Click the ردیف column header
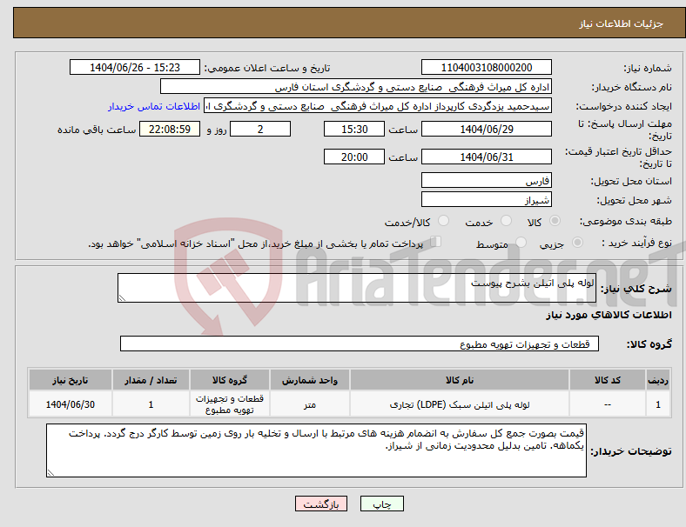Viewport: 686px width, 527px height. (x=658, y=380)
